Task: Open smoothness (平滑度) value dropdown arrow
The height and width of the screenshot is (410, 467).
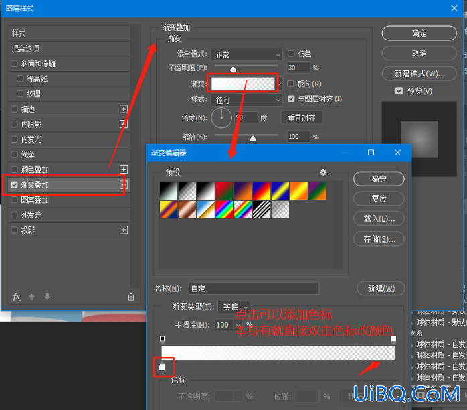Action: pos(238,325)
